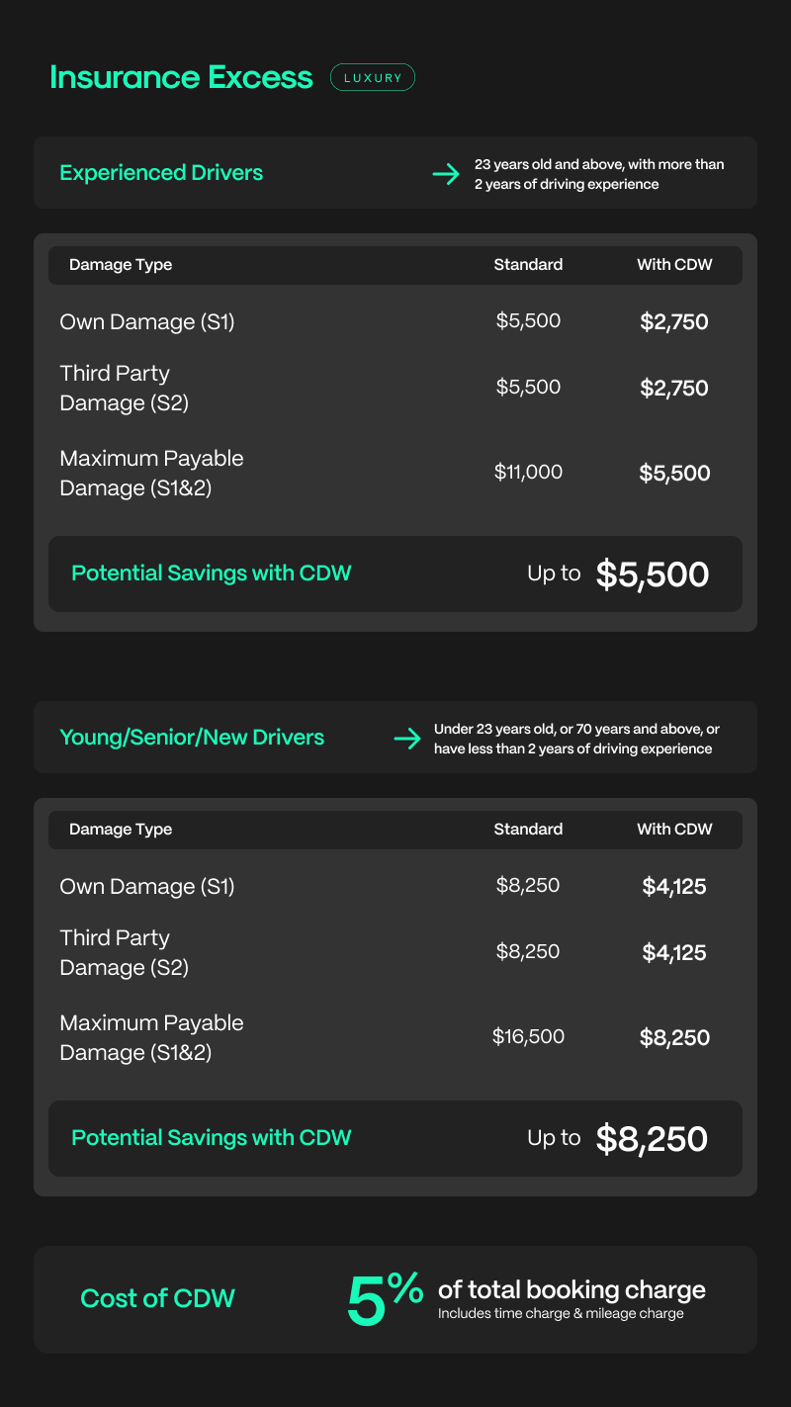Select the Experienced Drivers section title
Screen dimensions: 791x1407
point(161,173)
